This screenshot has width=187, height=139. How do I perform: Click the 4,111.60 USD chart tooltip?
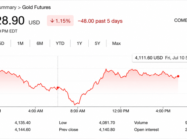coord(160,58)
